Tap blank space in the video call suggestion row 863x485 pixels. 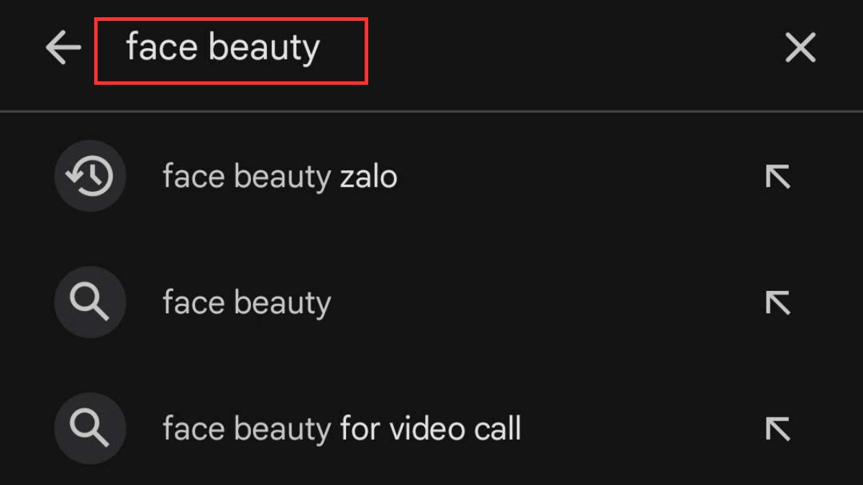(x=640, y=429)
